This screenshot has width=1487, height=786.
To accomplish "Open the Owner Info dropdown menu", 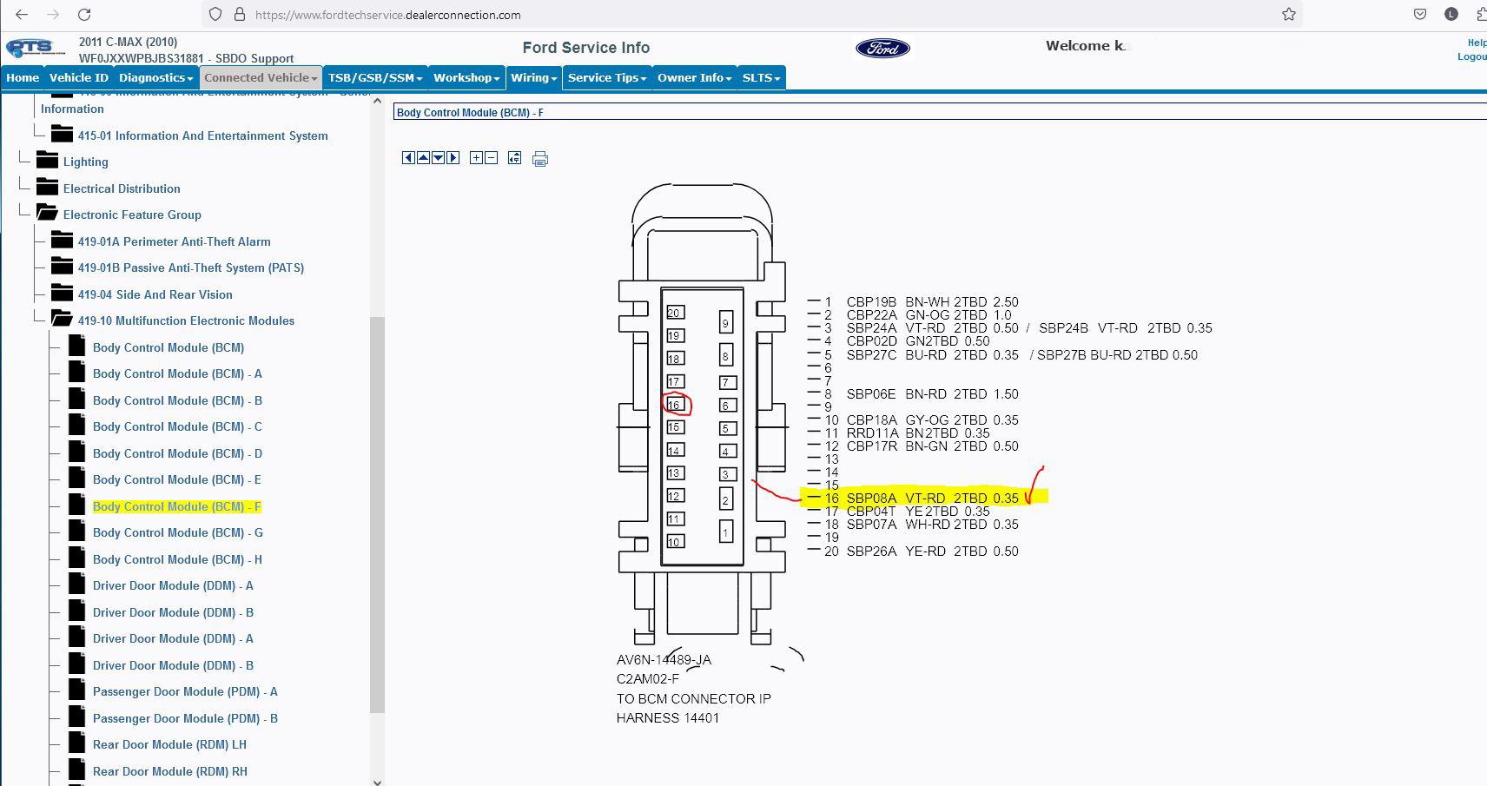I will 695,77.
